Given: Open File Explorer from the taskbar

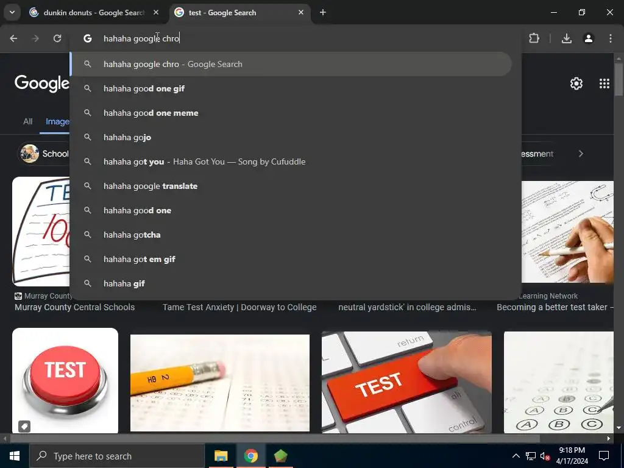Looking at the screenshot, I should pos(221,456).
